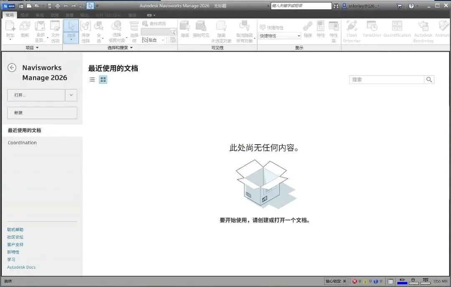Viewport: 451px width, 287px height.
Task: Click the help question mark icon
Action: (x=411, y=6)
